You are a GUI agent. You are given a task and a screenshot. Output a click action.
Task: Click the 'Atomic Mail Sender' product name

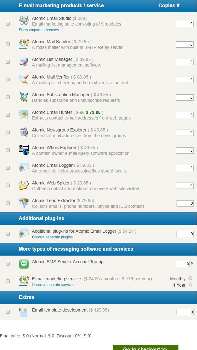51,42
